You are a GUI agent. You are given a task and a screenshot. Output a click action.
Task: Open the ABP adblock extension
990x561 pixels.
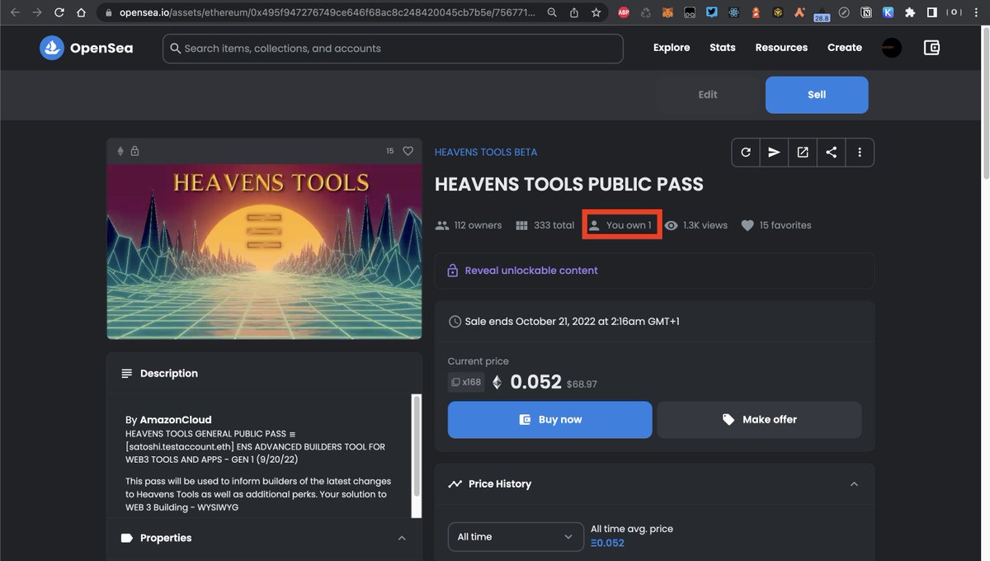tap(624, 12)
